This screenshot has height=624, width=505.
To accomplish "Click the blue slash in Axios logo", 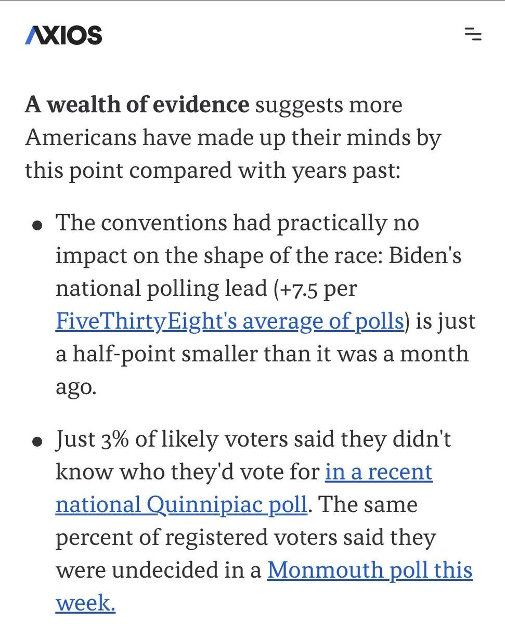I will click(x=32, y=35).
